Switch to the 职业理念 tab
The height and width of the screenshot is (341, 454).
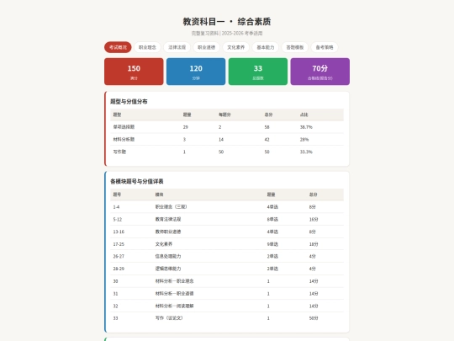147,47
